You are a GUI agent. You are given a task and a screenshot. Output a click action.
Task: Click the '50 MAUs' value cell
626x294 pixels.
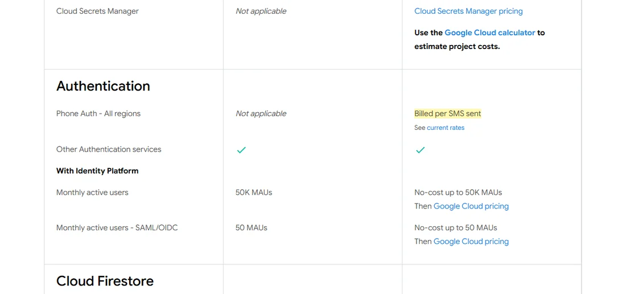pos(252,228)
